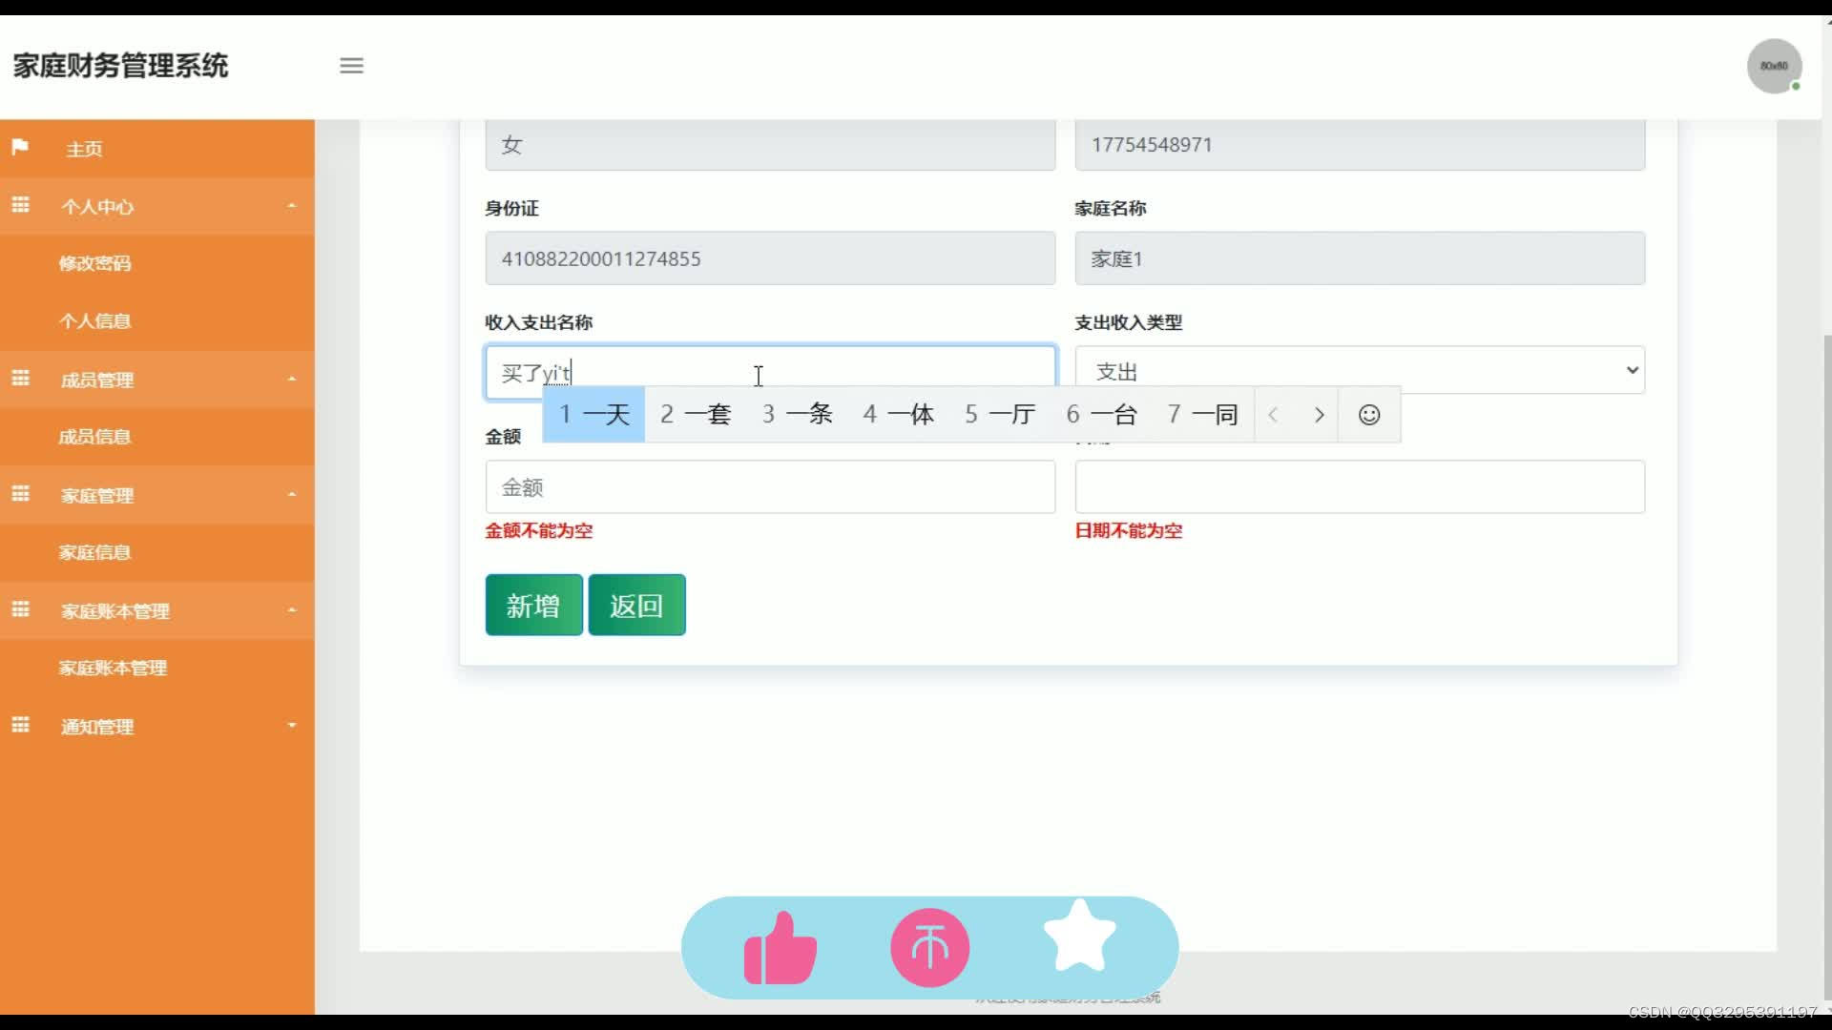Open the 家庭账本管理 submenu item
The image size is (1832, 1030).
point(113,669)
